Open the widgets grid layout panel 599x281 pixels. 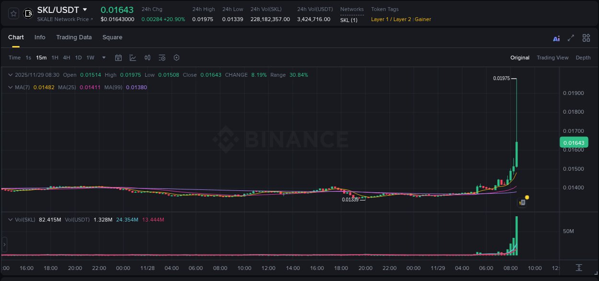pos(586,38)
